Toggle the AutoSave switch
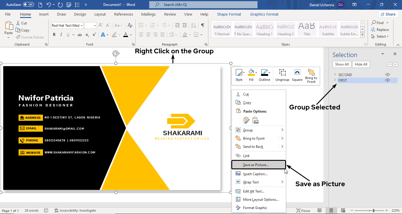The height and width of the screenshot is (214, 402). 29,5
